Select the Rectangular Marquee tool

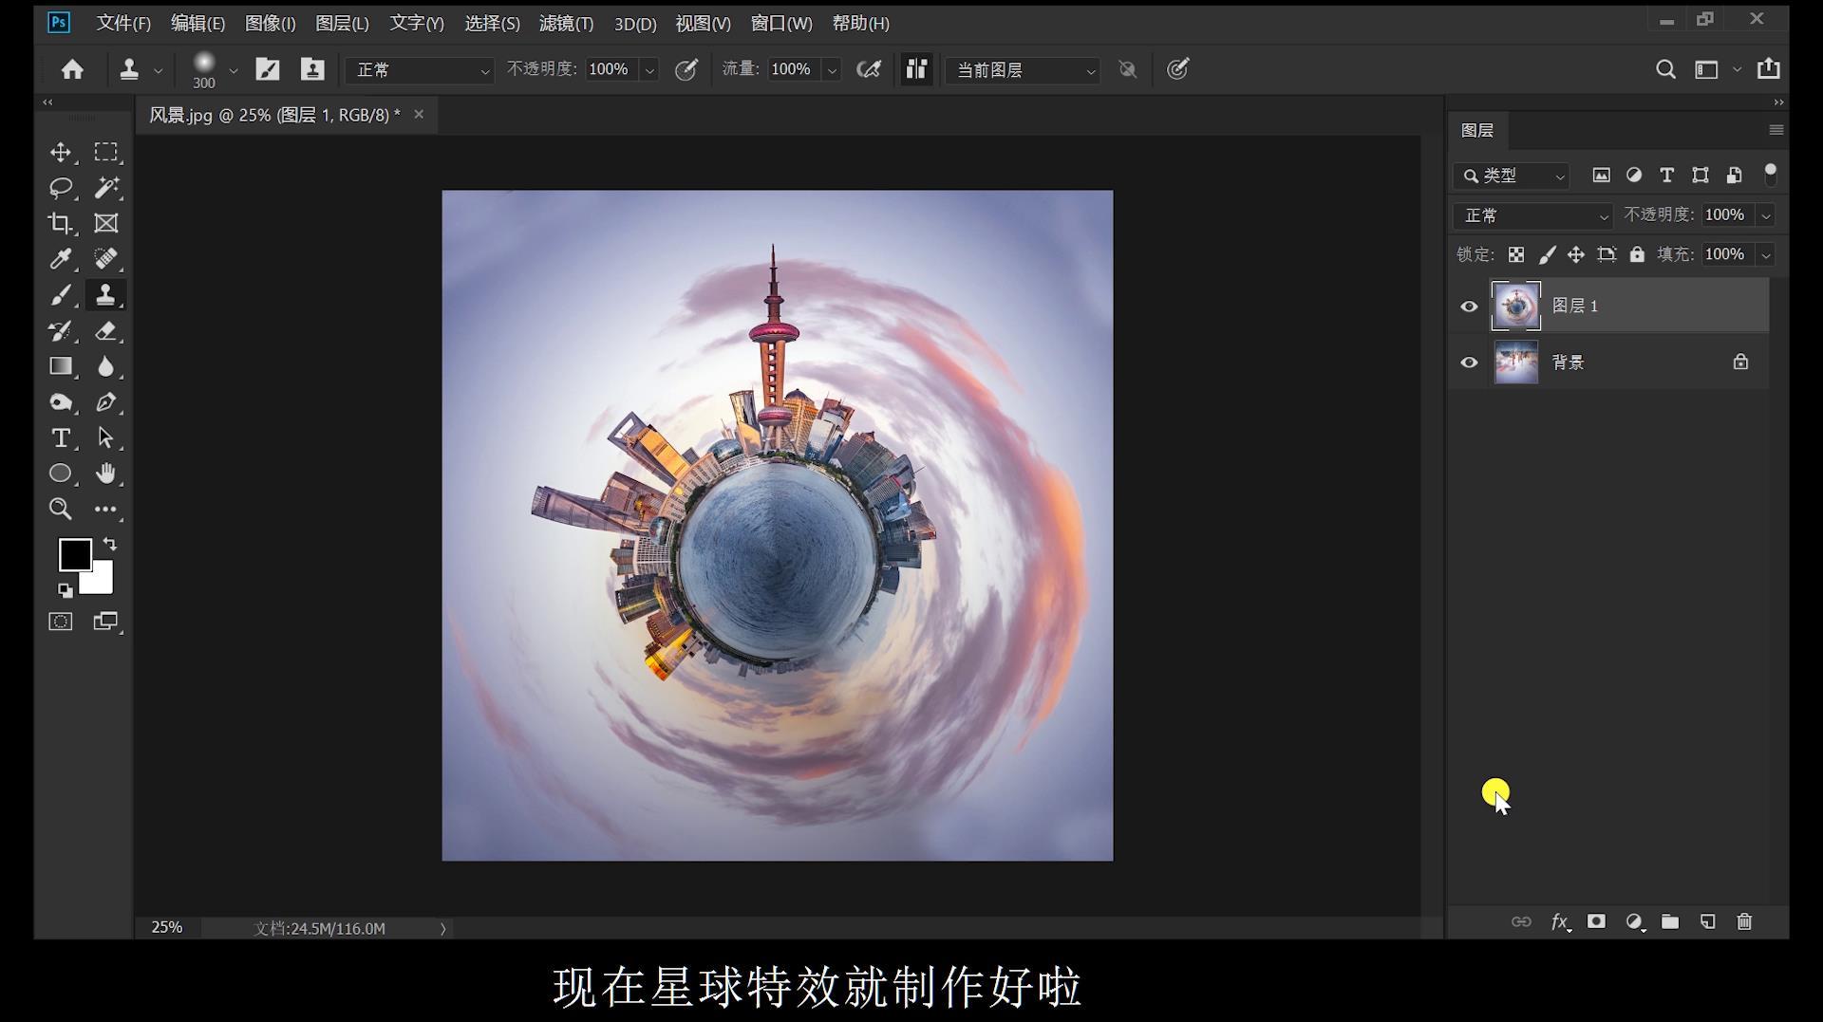coord(105,152)
